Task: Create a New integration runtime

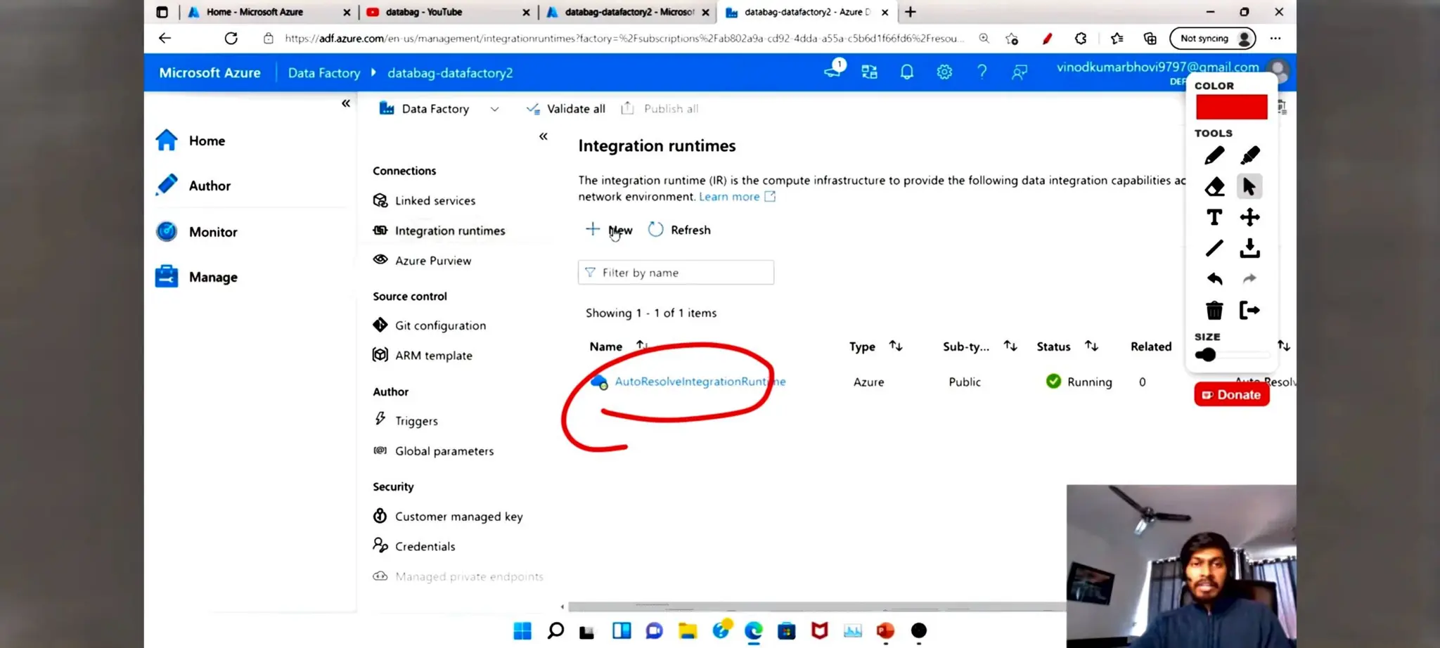Action: (x=609, y=230)
